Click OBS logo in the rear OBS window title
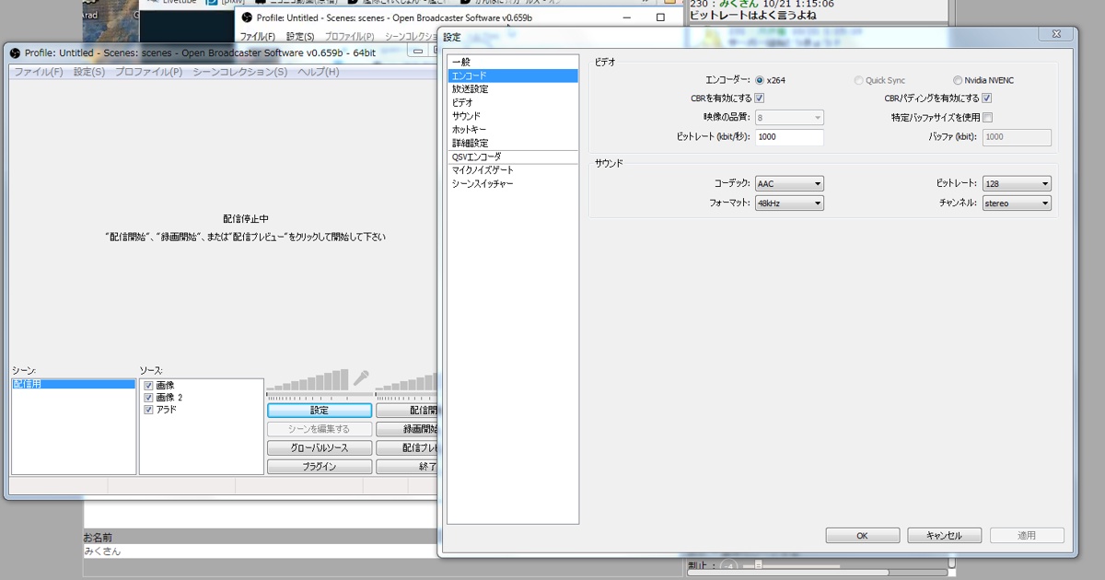 [246, 17]
